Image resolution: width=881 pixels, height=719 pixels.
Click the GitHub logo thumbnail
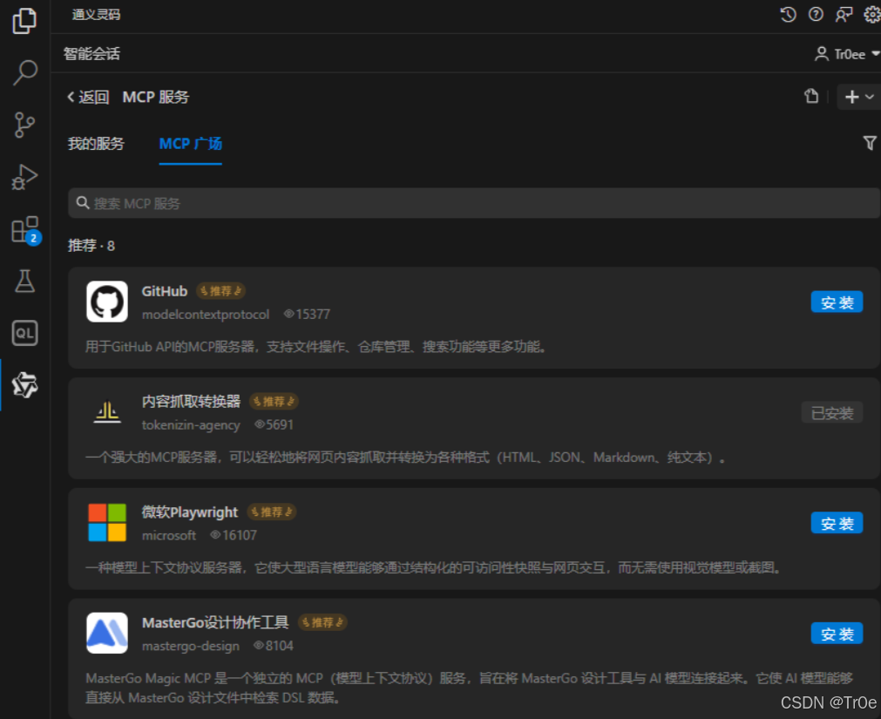107,302
